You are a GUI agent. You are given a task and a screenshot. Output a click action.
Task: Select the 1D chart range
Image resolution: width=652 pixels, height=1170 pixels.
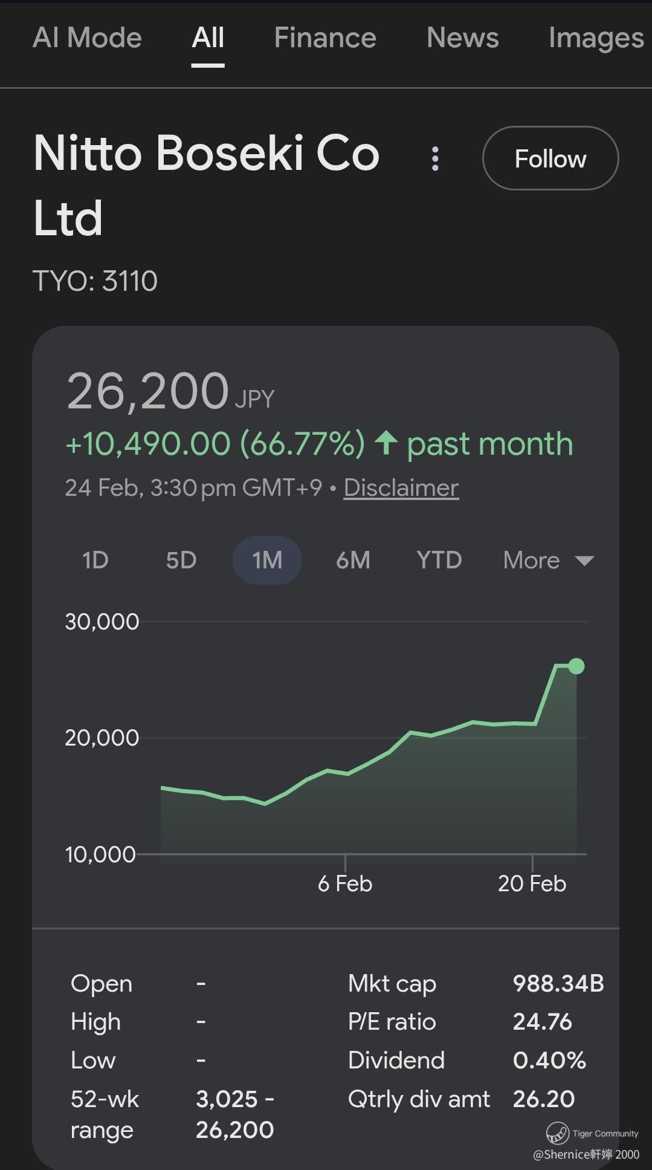[95, 560]
